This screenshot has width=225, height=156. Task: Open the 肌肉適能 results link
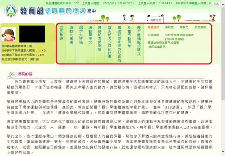[x=200, y=27]
